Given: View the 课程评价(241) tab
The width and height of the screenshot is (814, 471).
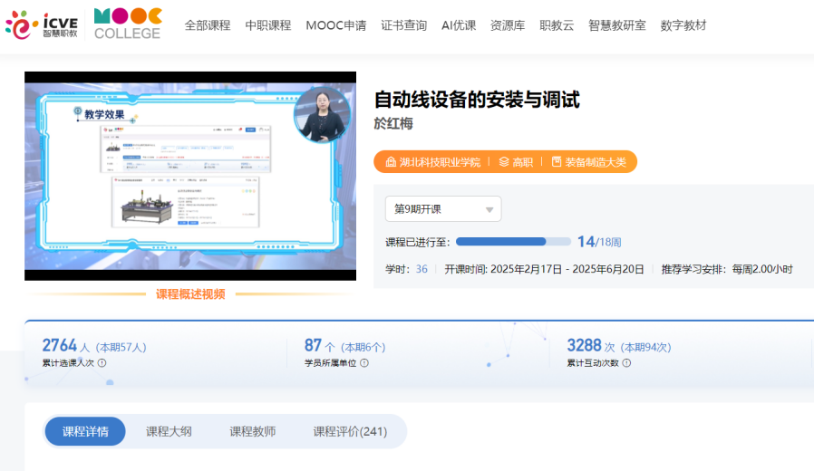Looking at the screenshot, I should coord(350,431).
